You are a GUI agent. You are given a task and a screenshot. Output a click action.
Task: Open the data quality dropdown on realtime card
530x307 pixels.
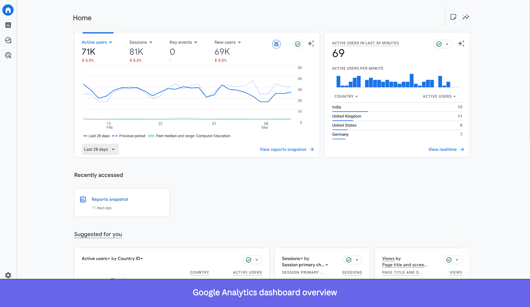[447, 44]
